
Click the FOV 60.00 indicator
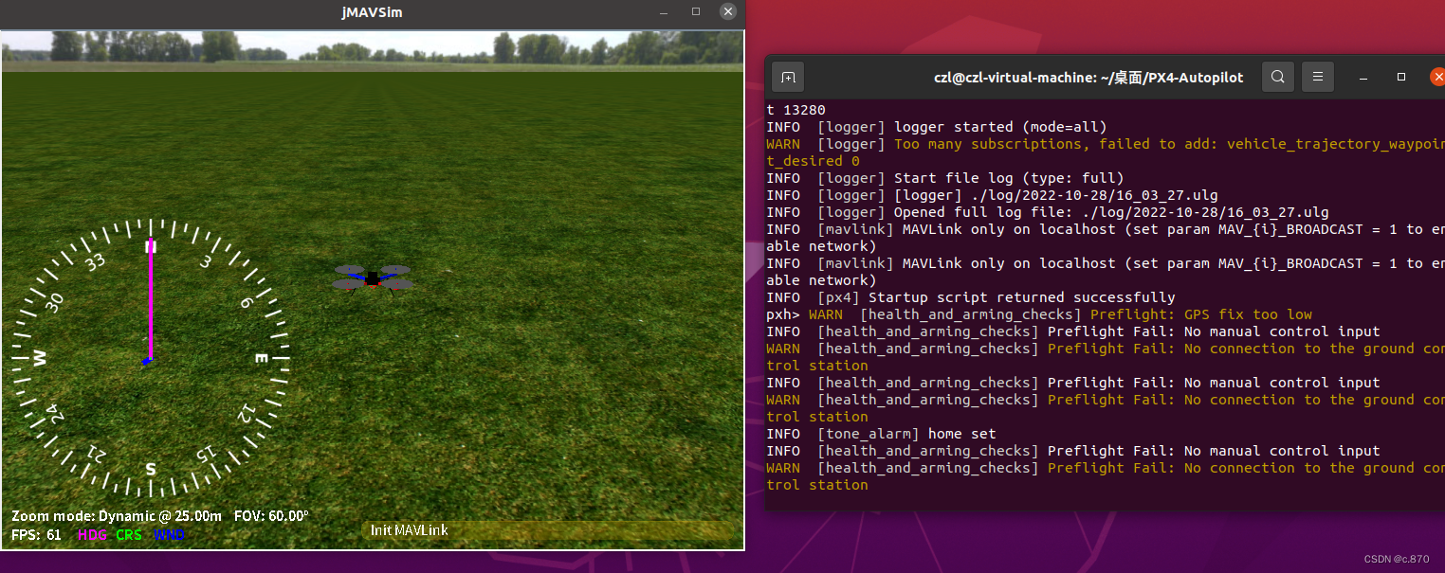pyautogui.click(x=272, y=515)
